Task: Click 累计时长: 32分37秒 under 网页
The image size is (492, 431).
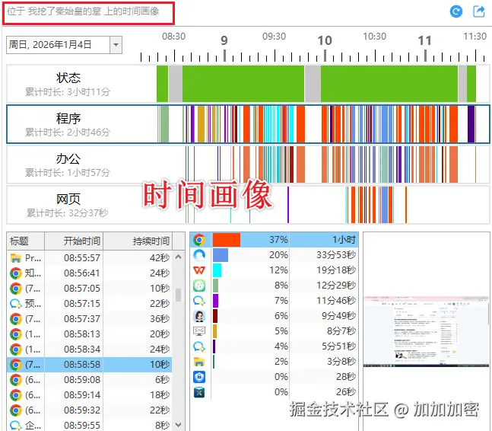Action: [x=67, y=213]
